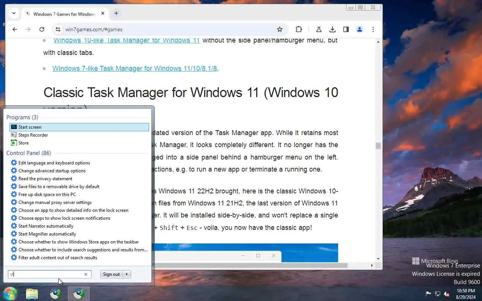This screenshot has width=482, height=301.
Task: Open the taskbar clock and date
Action: click(465, 293)
